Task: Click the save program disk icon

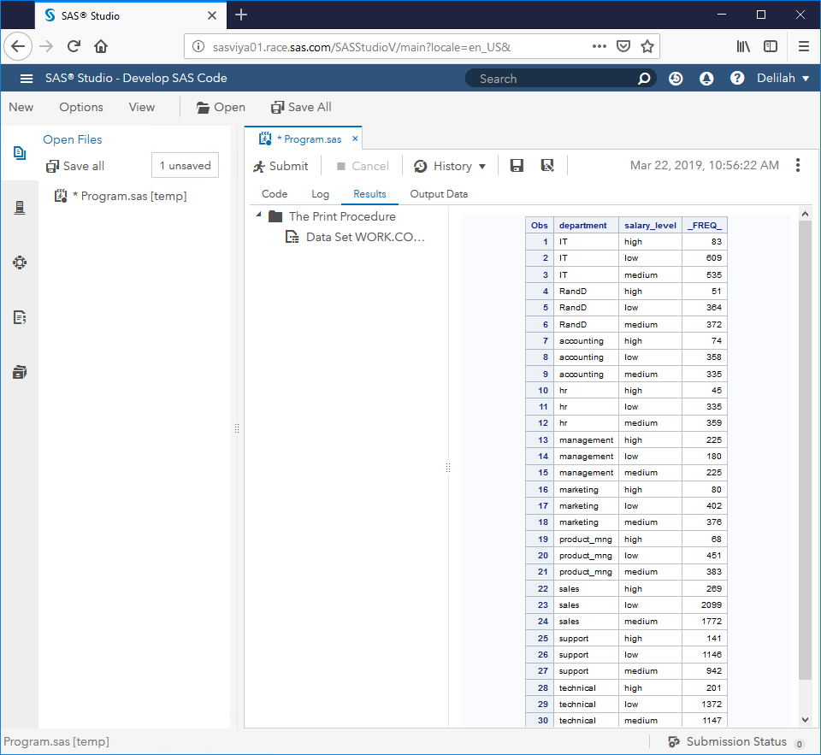Action: (517, 166)
